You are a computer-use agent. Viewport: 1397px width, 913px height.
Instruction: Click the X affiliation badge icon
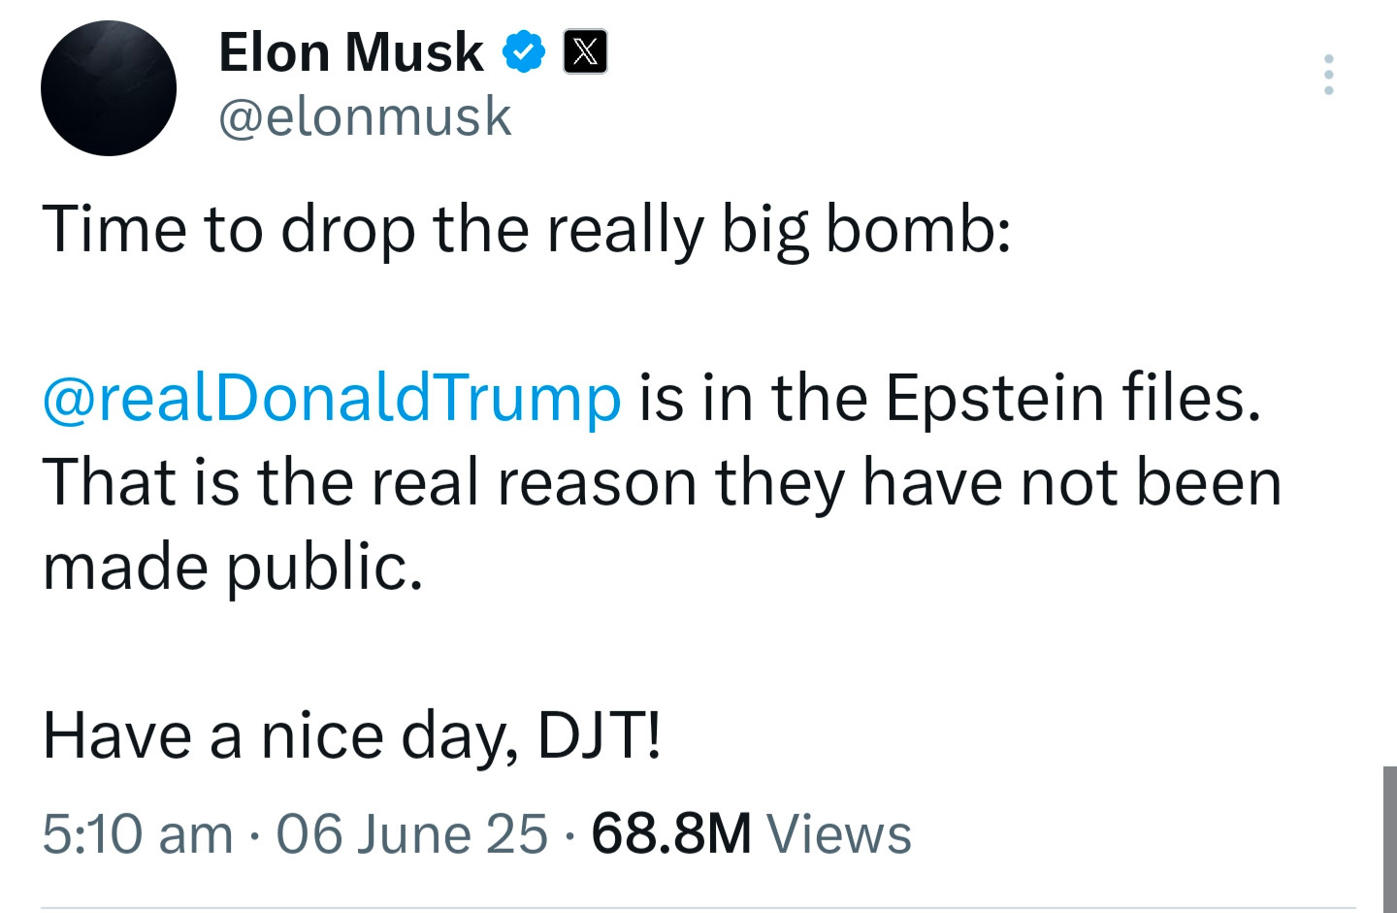586,51
